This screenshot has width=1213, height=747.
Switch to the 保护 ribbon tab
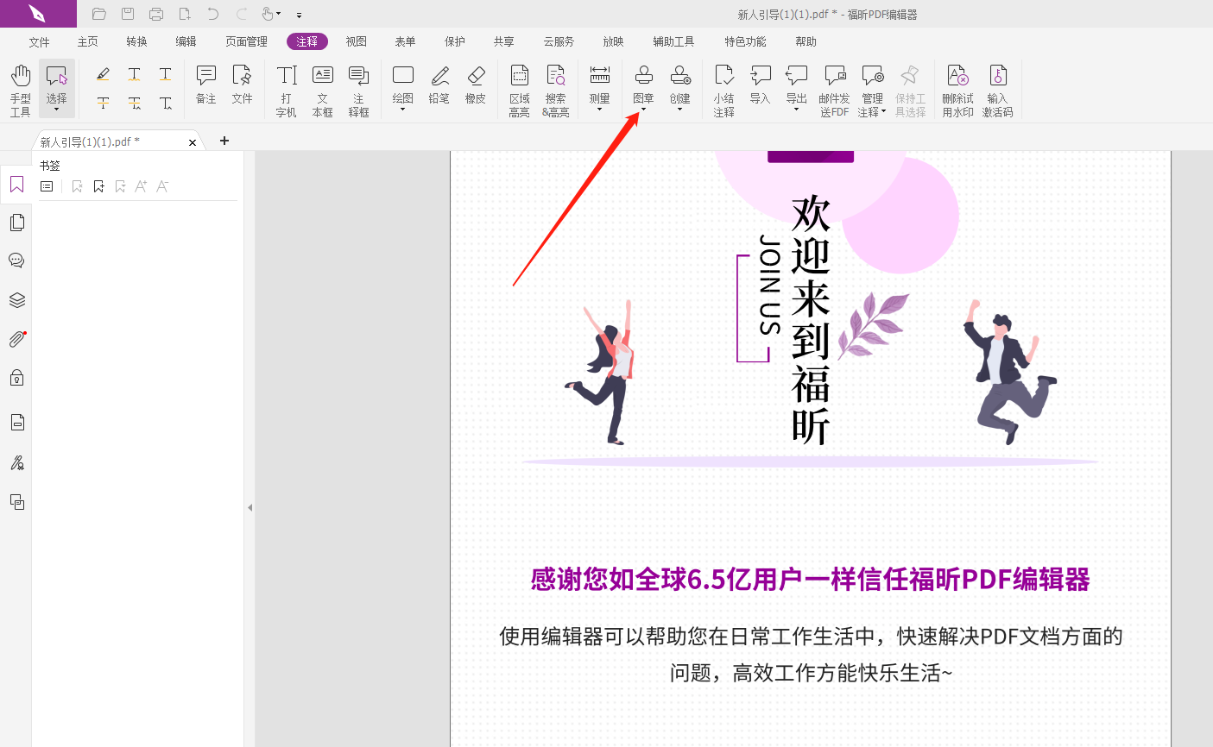pyautogui.click(x=454, y=41)
